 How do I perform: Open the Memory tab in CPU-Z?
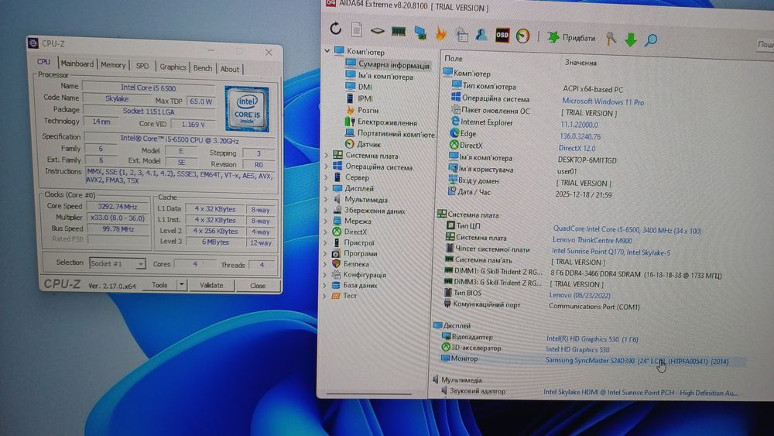point(113,65)
